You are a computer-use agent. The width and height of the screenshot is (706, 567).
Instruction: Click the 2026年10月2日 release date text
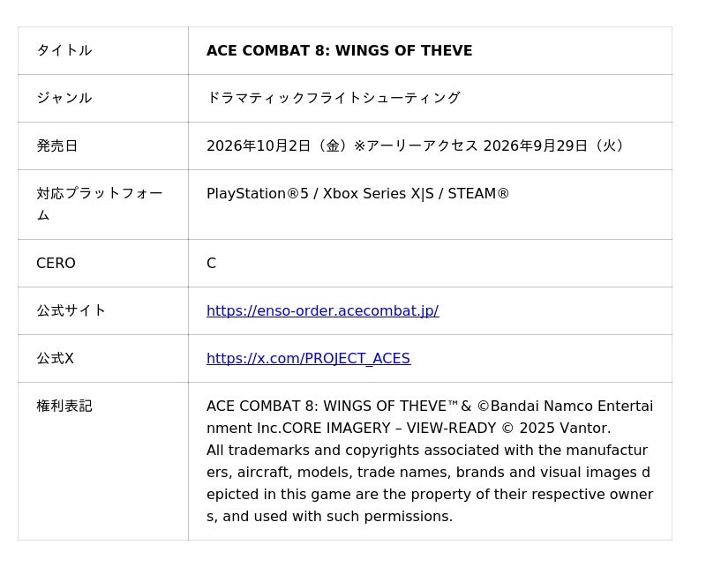259,145
